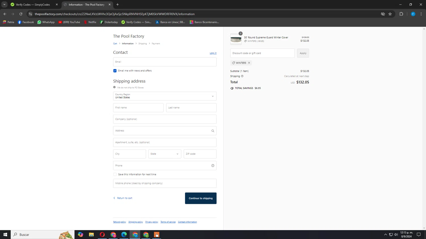Open the browser extensions puzzle icon

coord(401,14)
